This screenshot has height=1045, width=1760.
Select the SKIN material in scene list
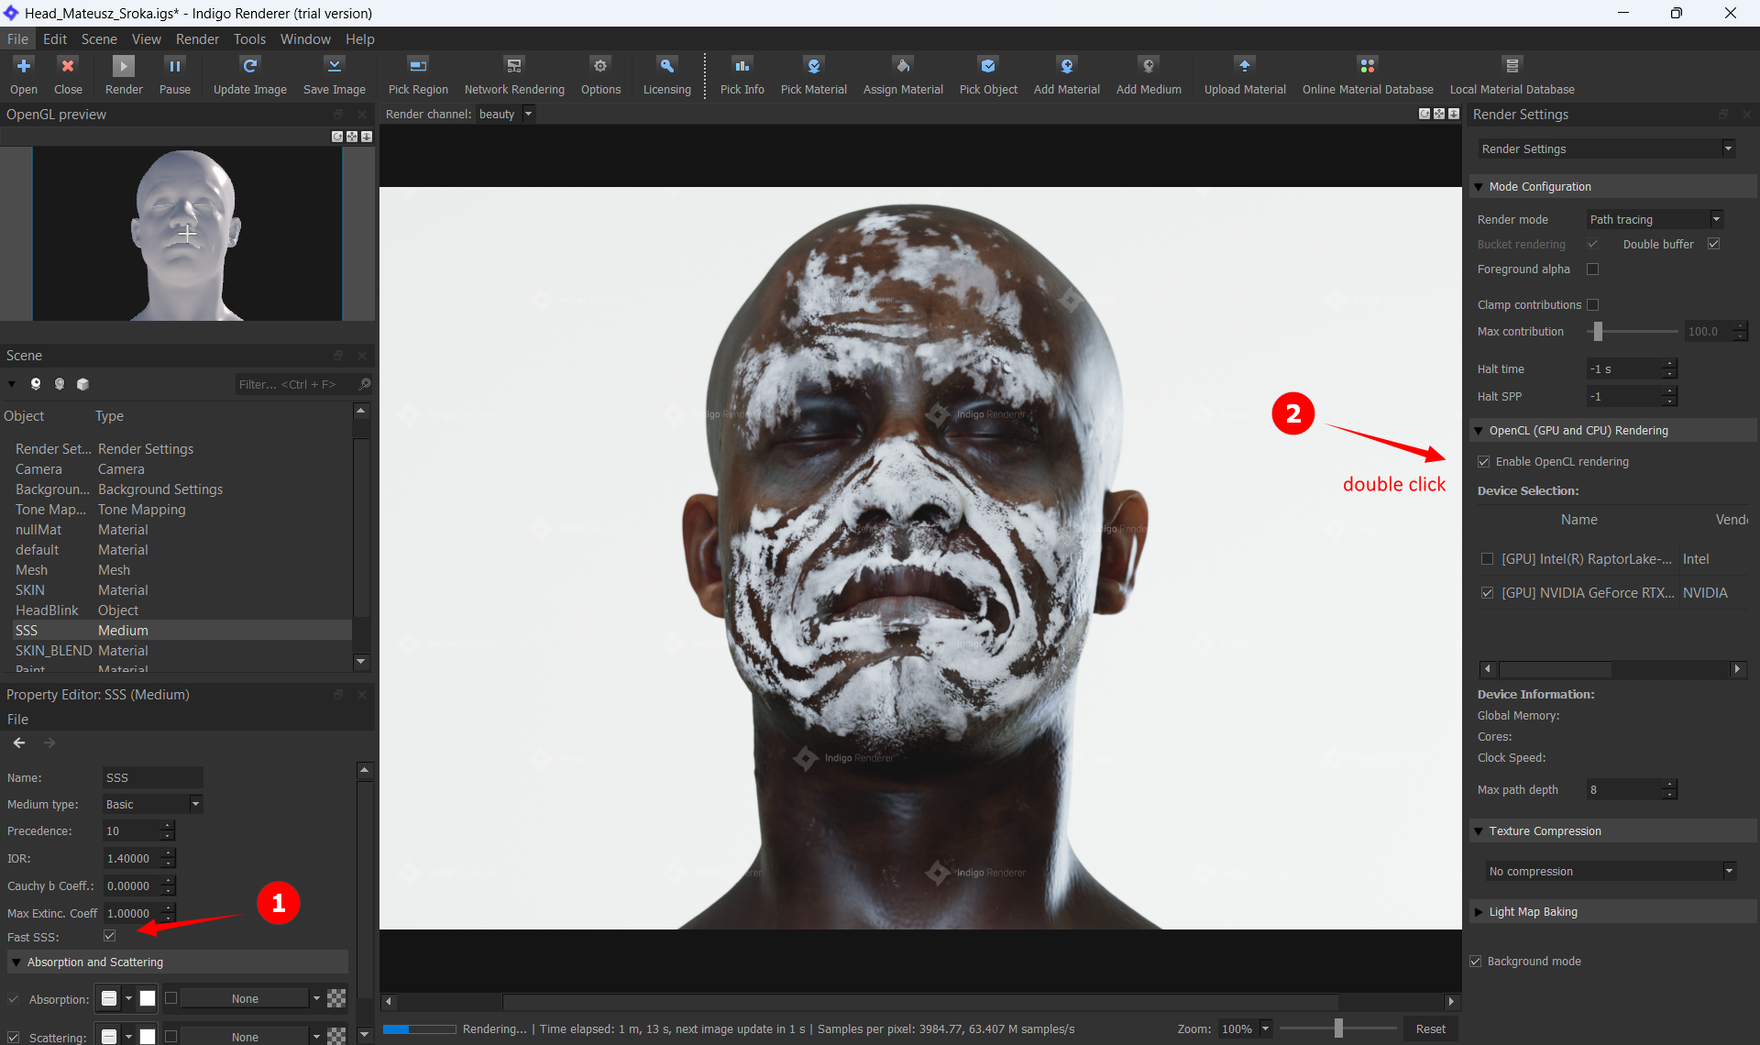tap(30, 590)
